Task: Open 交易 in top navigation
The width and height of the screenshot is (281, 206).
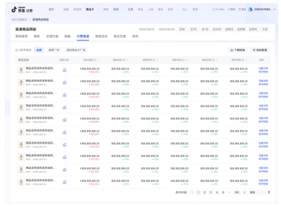Action: [131, 9]
